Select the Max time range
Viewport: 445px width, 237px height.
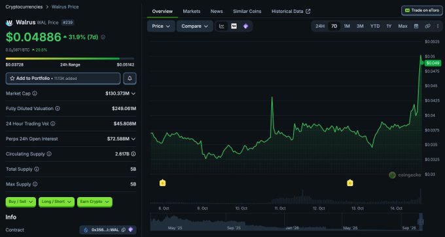[402, 26]
